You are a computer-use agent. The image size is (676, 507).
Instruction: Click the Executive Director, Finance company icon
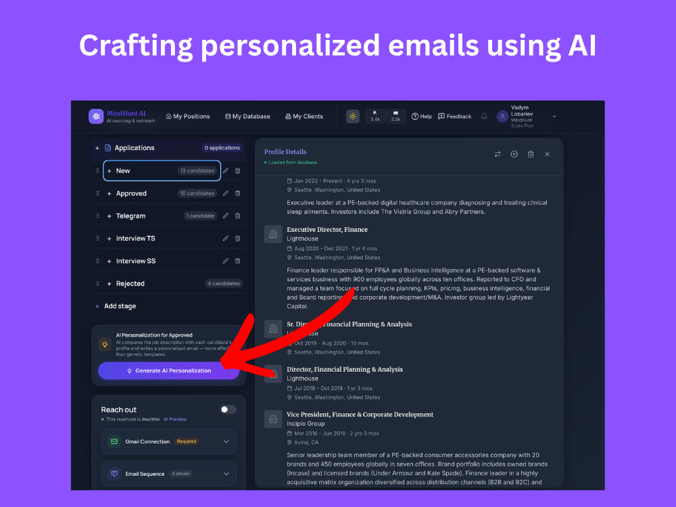point(273,234)
